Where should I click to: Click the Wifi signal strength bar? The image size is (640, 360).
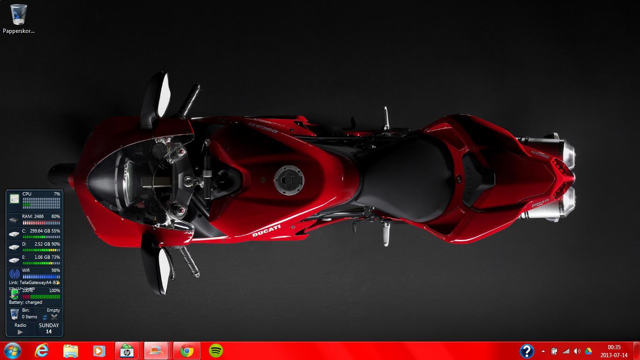point(41,277)
